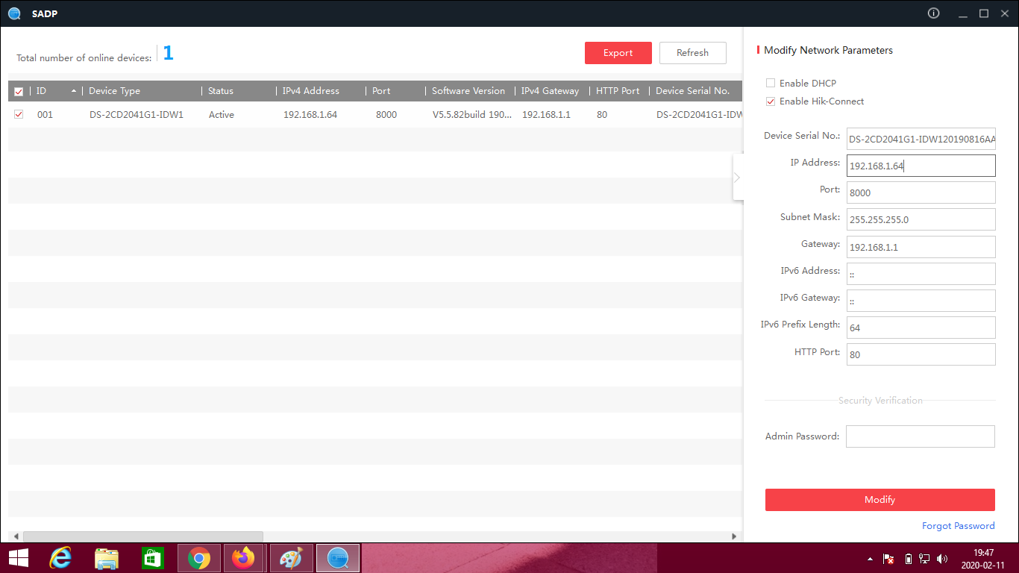Sort by Software Version column header
This screenshot has height=573, width=1019.
click(470, 91)
